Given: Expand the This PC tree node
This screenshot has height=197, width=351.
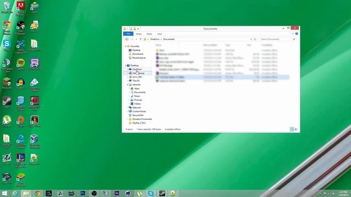Looking at the screenshot, I should click(127, 80).
